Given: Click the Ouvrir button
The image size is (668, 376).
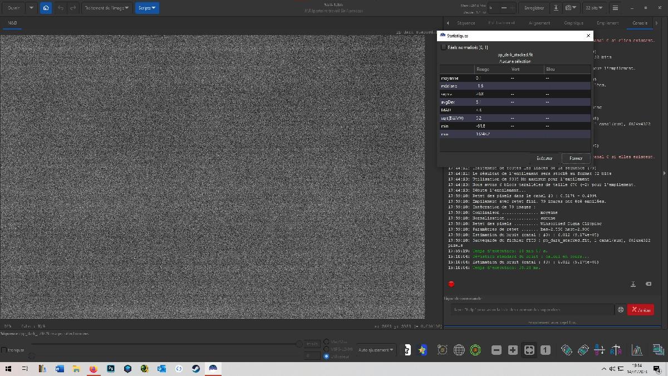Looking at the screenshot, I should click(13, 8).
